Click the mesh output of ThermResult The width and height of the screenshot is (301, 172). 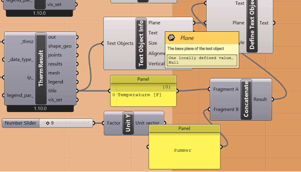tap(54, 73)
